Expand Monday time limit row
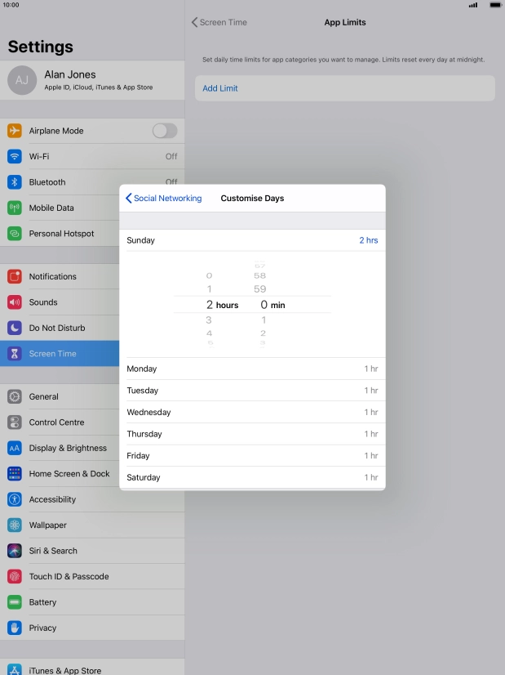 252,369
